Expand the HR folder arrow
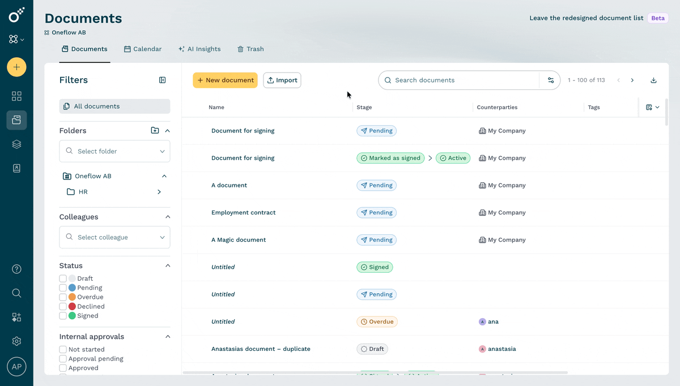Viewport: 680px width, 386px height. point(159,192)
